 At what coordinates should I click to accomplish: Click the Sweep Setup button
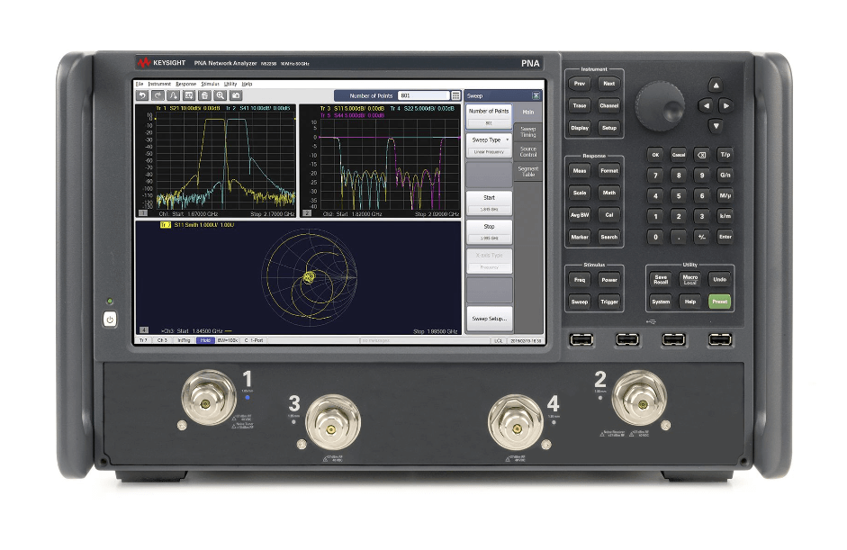coord(489,318)
